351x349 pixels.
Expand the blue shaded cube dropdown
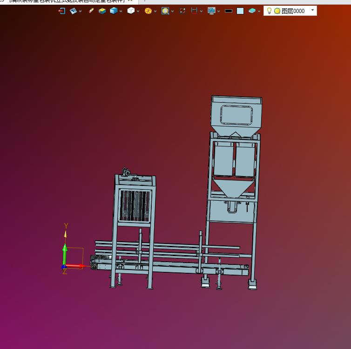121,11
